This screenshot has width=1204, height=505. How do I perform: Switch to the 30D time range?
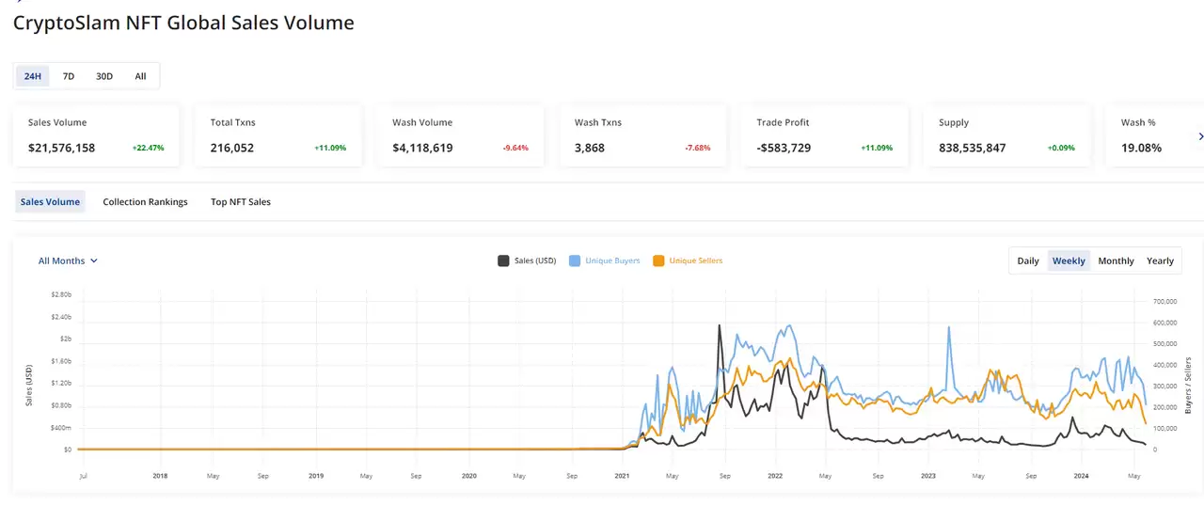tap(104, 76)
